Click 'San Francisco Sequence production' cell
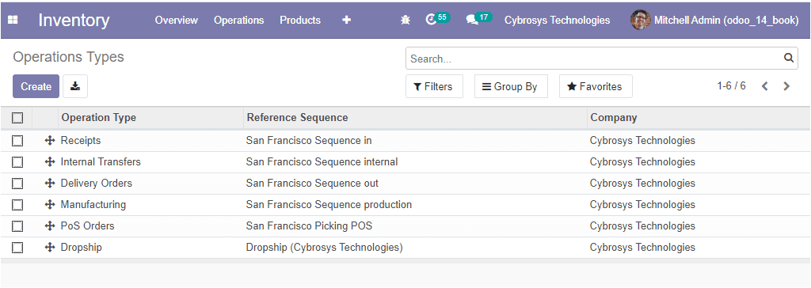 coord(329,205)
